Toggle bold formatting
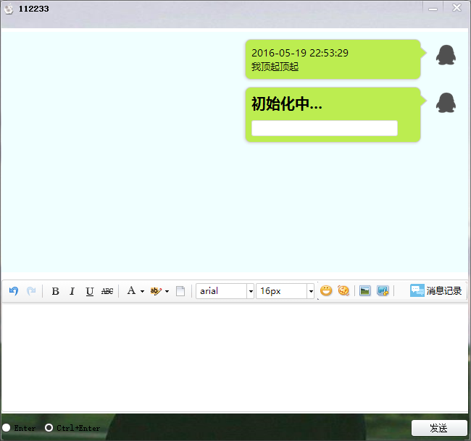471x441 pixels. (x=55, y=291)
